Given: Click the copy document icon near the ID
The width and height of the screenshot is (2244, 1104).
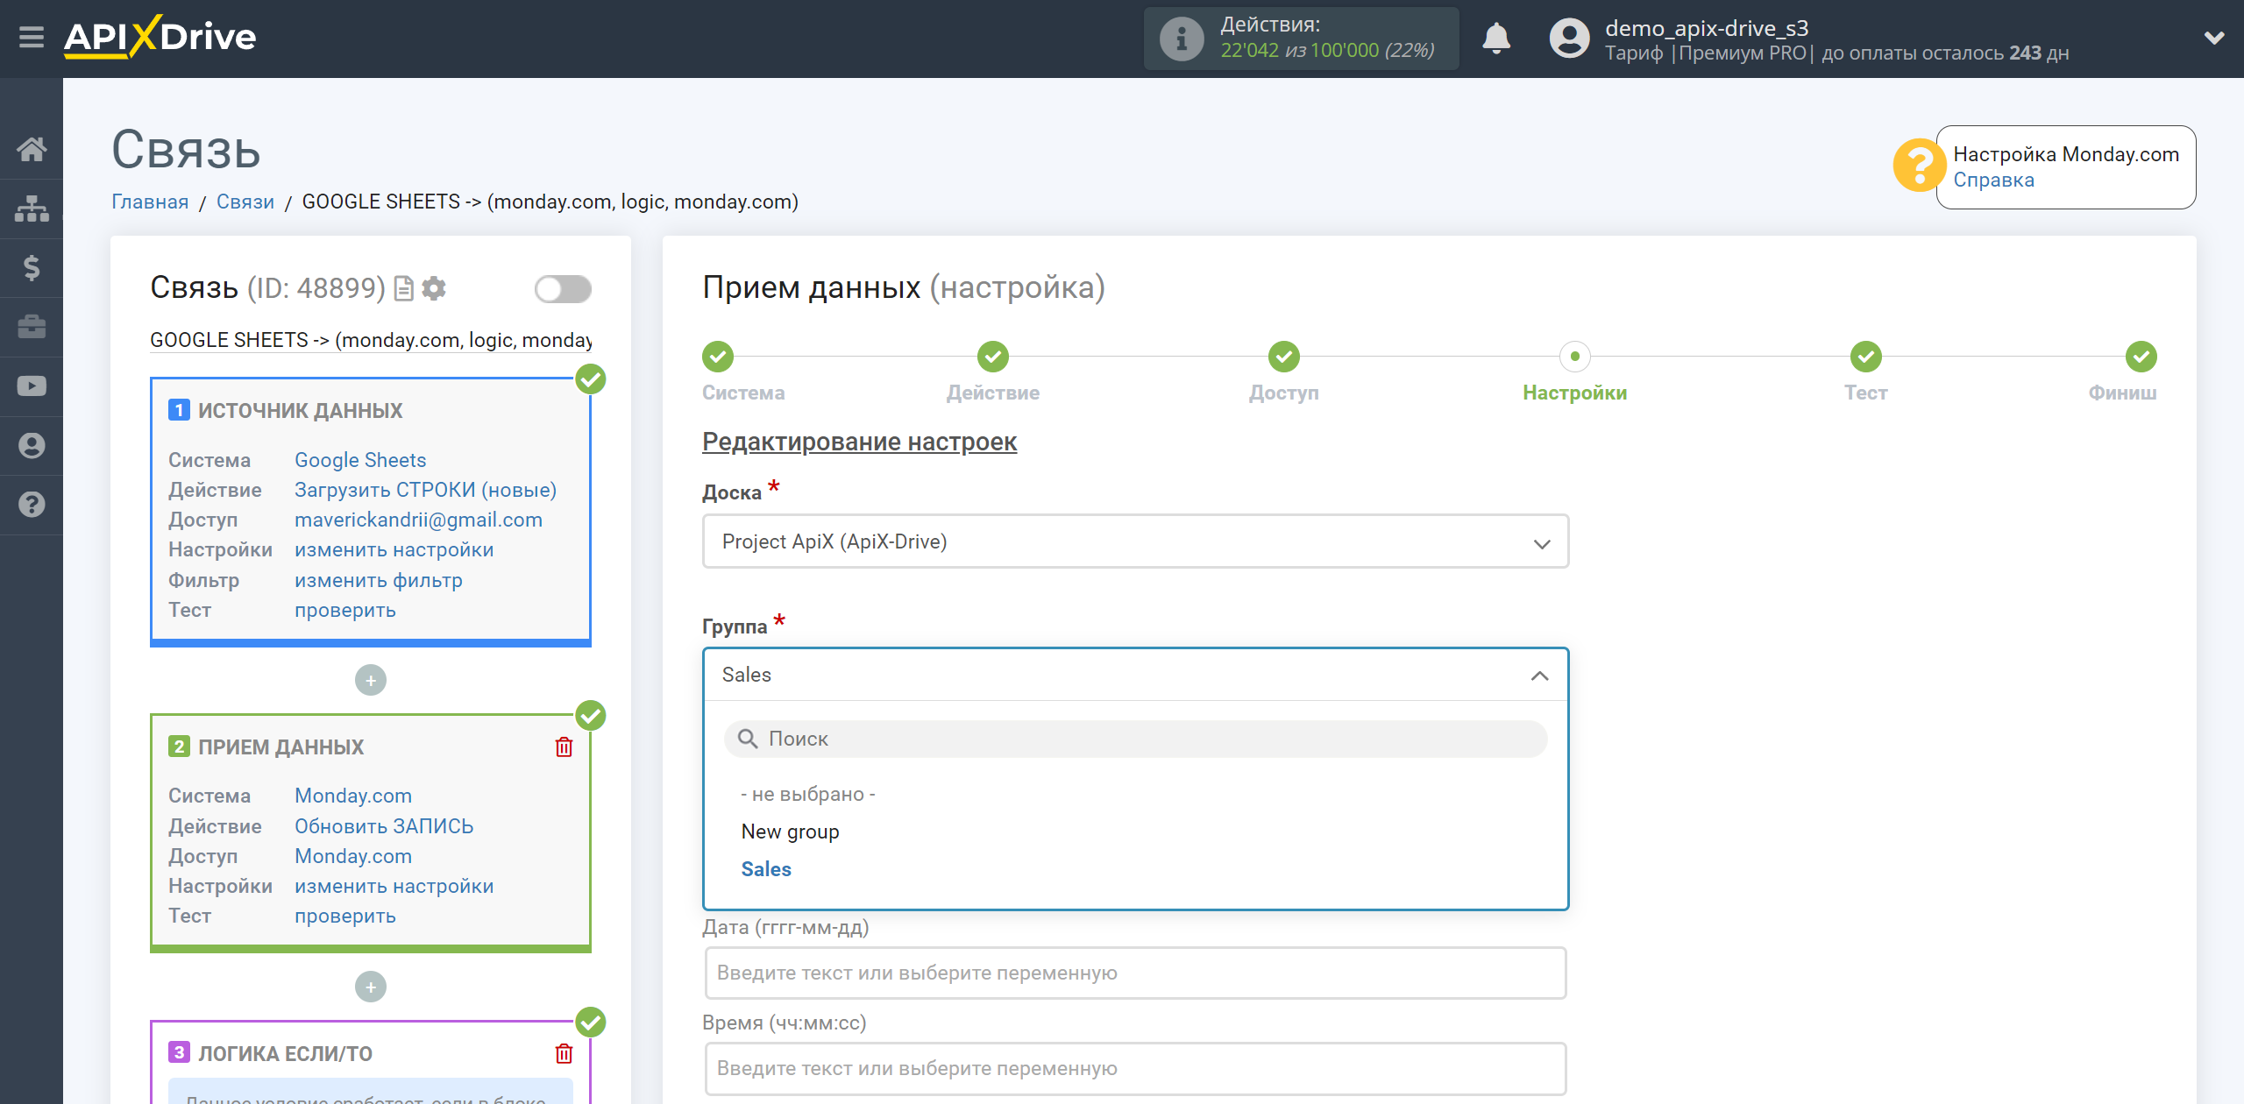Looking at the screenshot, I should tap(404, 288).
